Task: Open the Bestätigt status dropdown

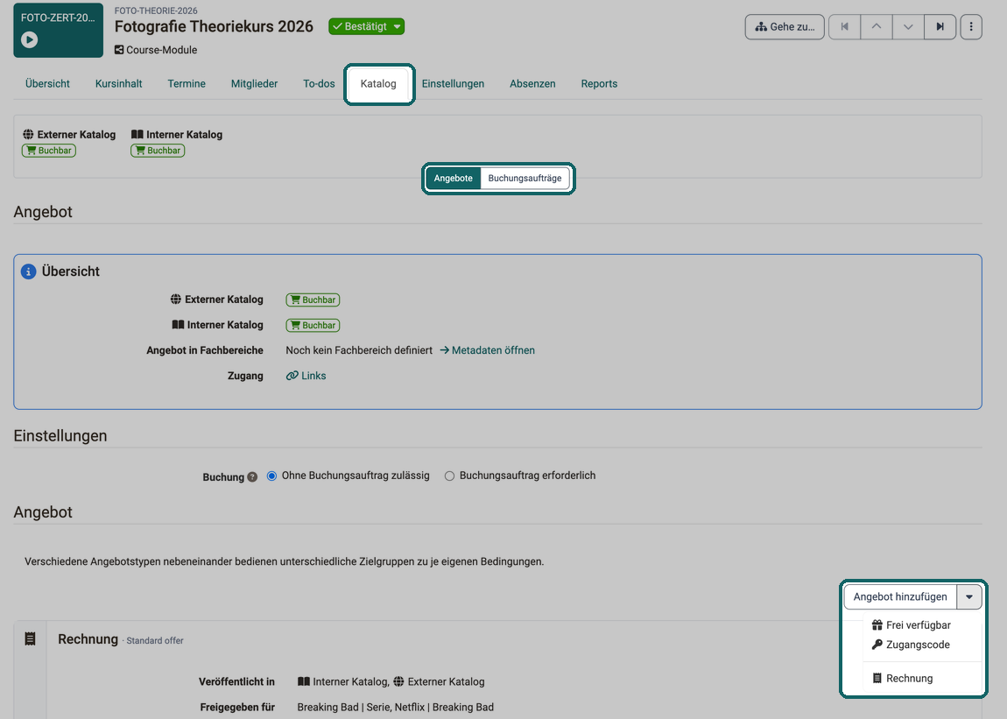Action: [x=367, y=26]
